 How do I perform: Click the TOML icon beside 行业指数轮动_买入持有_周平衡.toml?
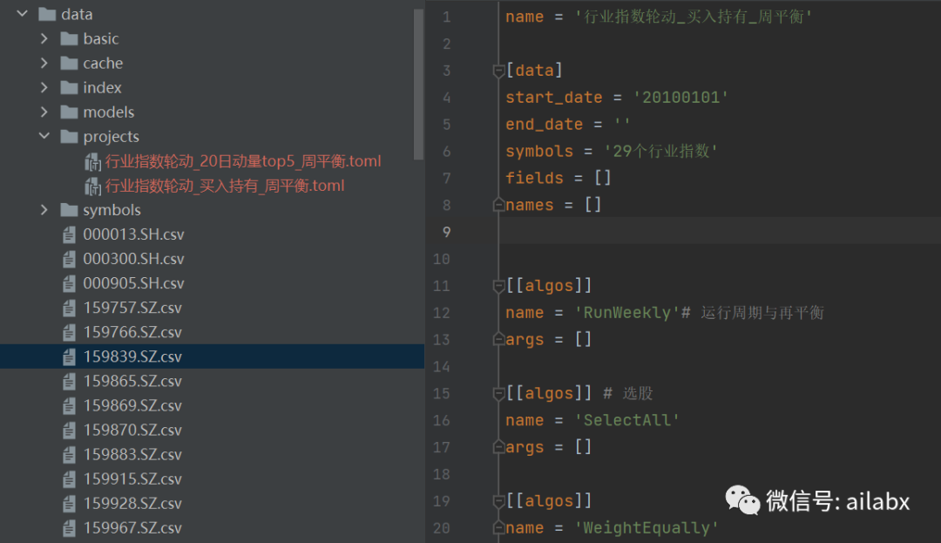[x=92, y=185]
